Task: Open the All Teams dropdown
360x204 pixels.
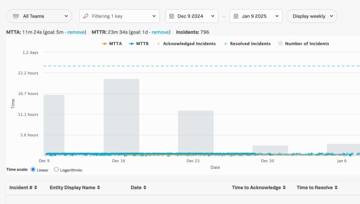Action: 39,16
